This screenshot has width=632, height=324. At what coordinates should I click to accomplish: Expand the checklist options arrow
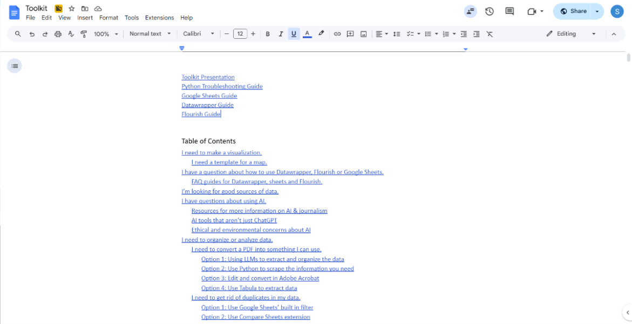pos(419,34)
